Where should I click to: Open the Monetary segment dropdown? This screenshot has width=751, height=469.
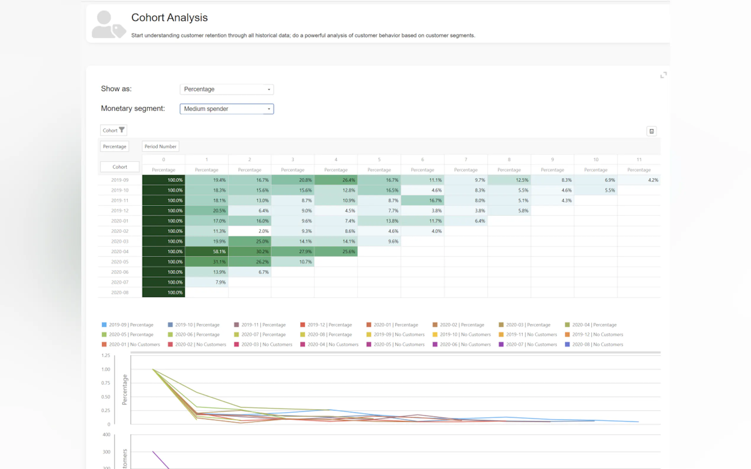[x=227, y=109]
